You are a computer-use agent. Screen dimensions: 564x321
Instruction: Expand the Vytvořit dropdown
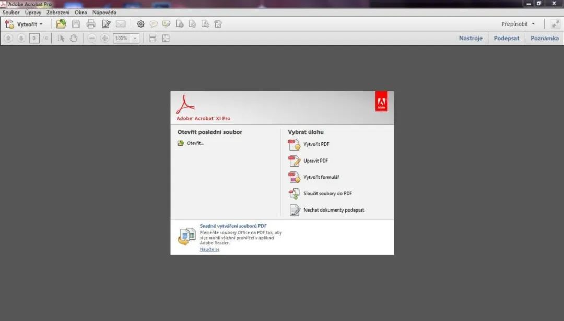click(41, 24)
